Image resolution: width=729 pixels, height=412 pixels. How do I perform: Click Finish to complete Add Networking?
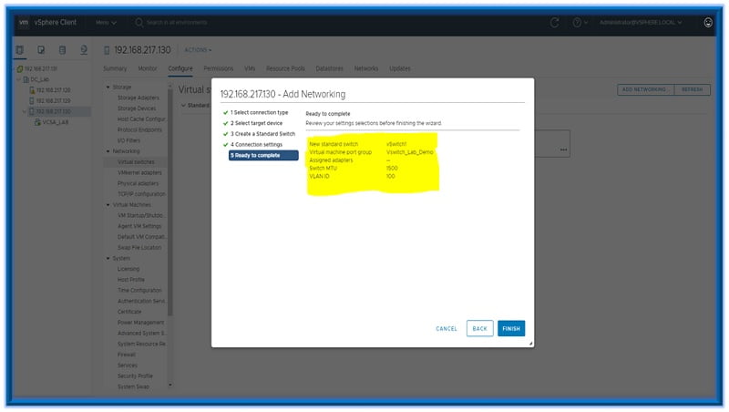511,328
